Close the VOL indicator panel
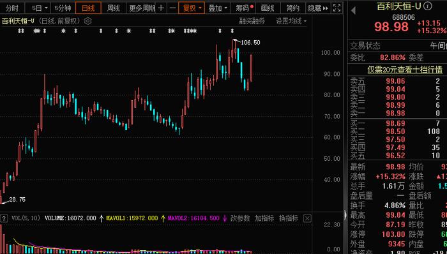447x254 pixels. [307, 219]
